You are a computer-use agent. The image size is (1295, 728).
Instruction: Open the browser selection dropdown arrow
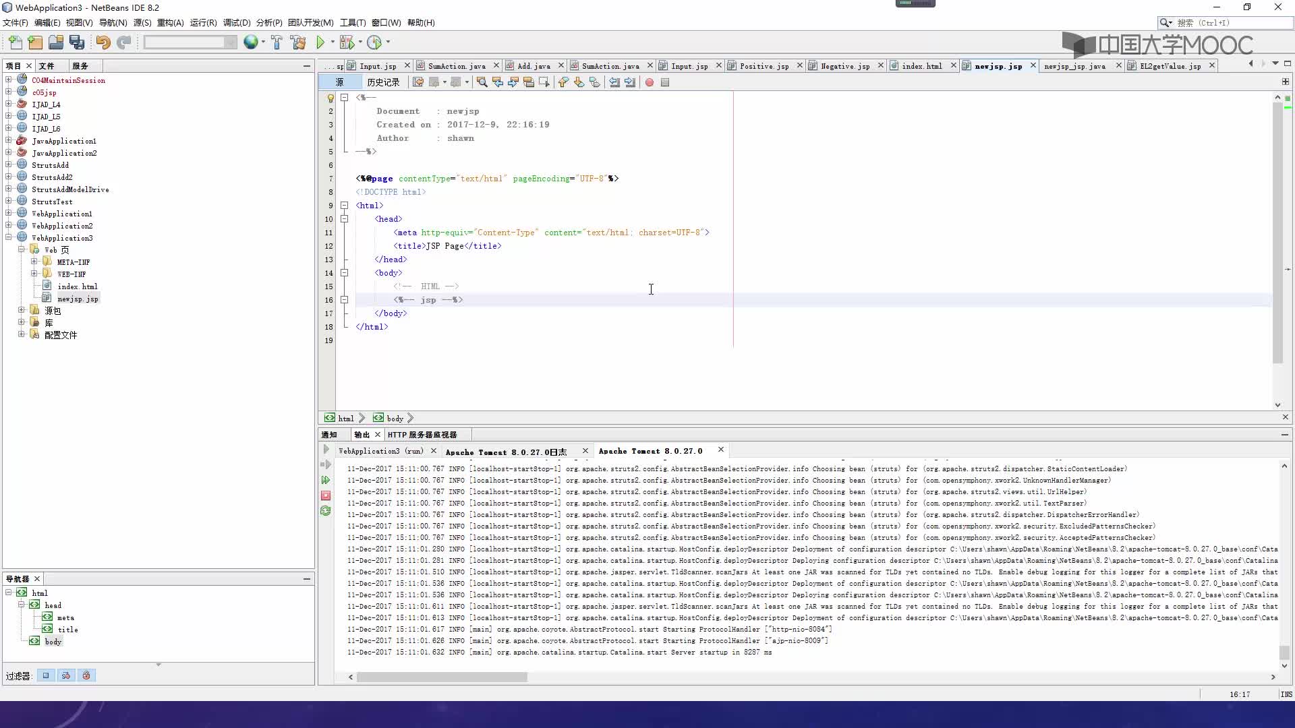263,42
